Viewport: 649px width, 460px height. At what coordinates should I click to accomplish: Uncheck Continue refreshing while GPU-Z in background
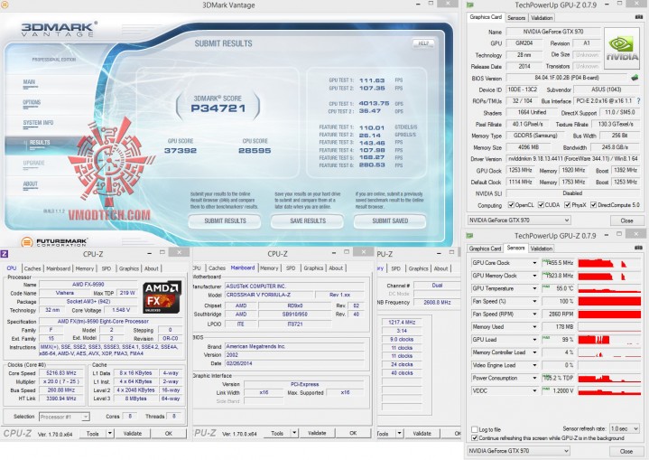474,438
